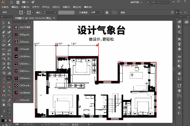Open Bridge via the Br icon
Viewport: 190px width, 126px height.
pos(12,2)
